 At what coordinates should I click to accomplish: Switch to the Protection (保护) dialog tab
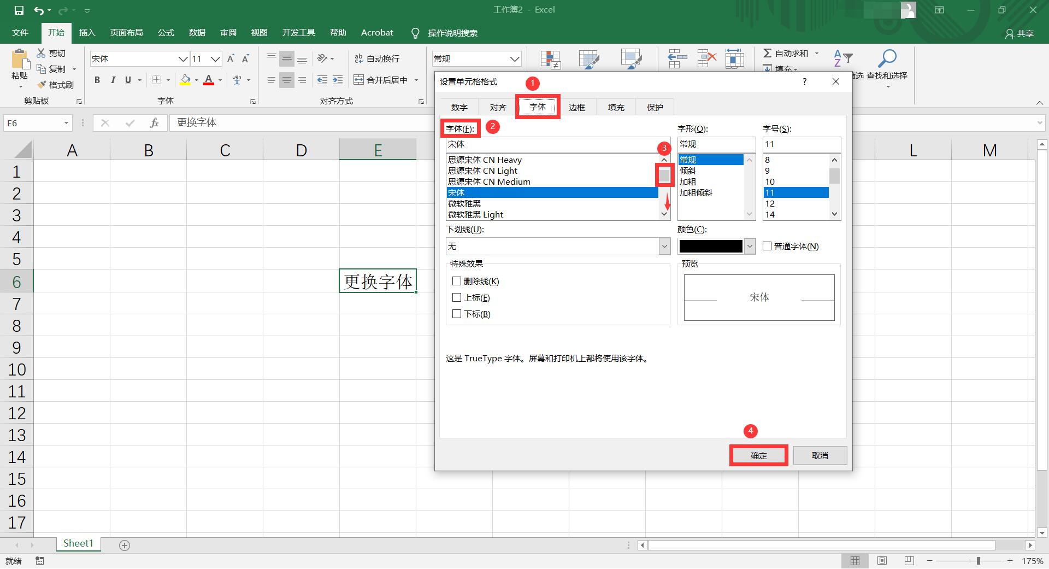point(655,107)
